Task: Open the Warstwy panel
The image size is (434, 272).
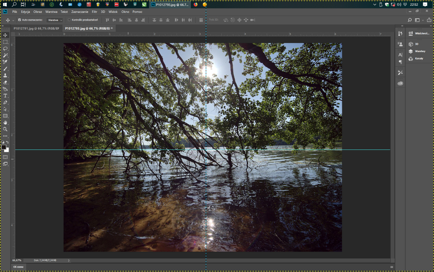Action: coord(420,51)
